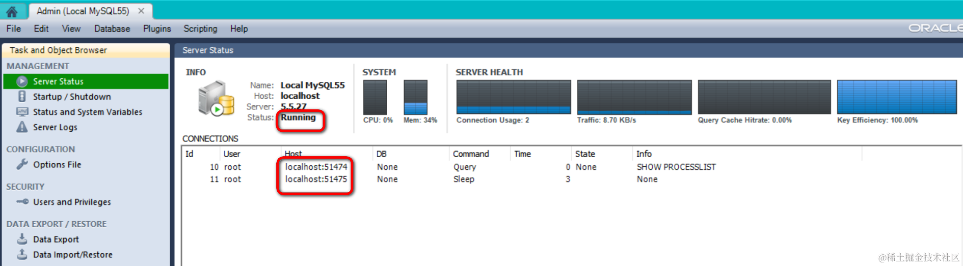Select connection localhost:51474
This screenshot has height=266, width=963.
pos(316,167)
